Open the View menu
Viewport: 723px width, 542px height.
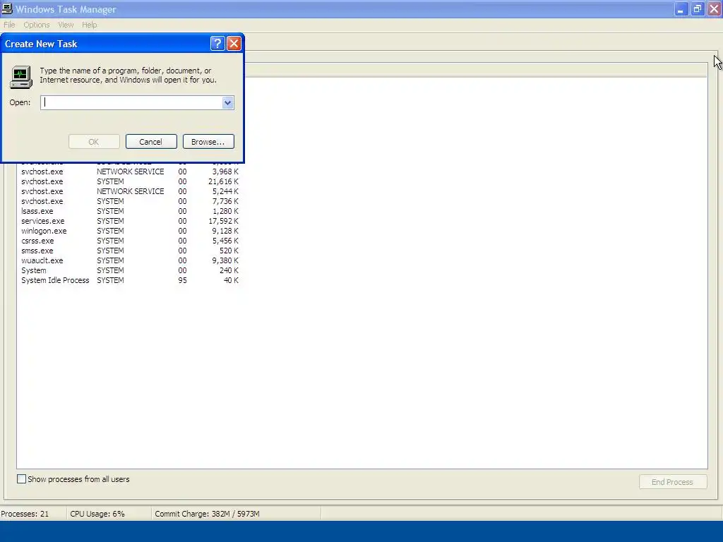(x=66, y=25)
